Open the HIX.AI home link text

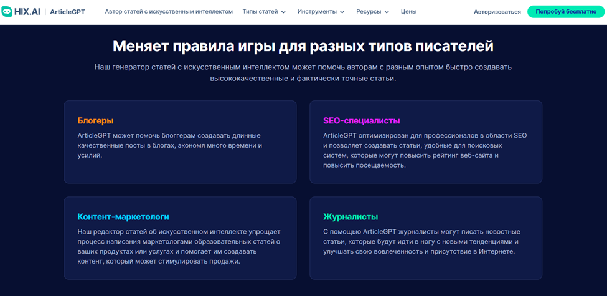point(27,12)
